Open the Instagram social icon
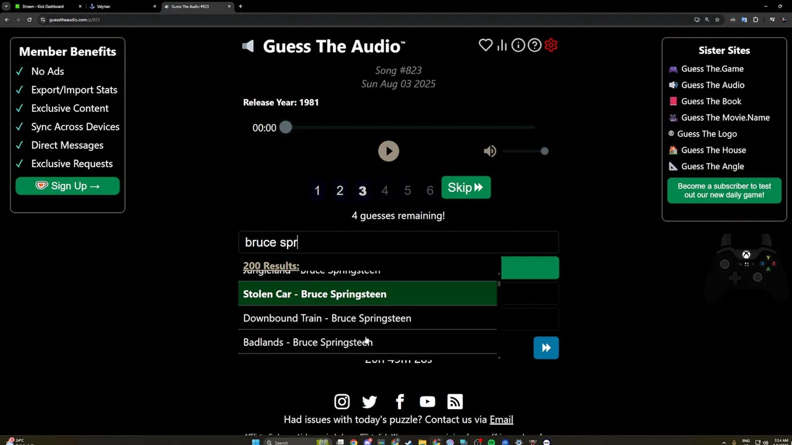Image resolution: width=792 pixels, height=445 pixels. [342, 402]
